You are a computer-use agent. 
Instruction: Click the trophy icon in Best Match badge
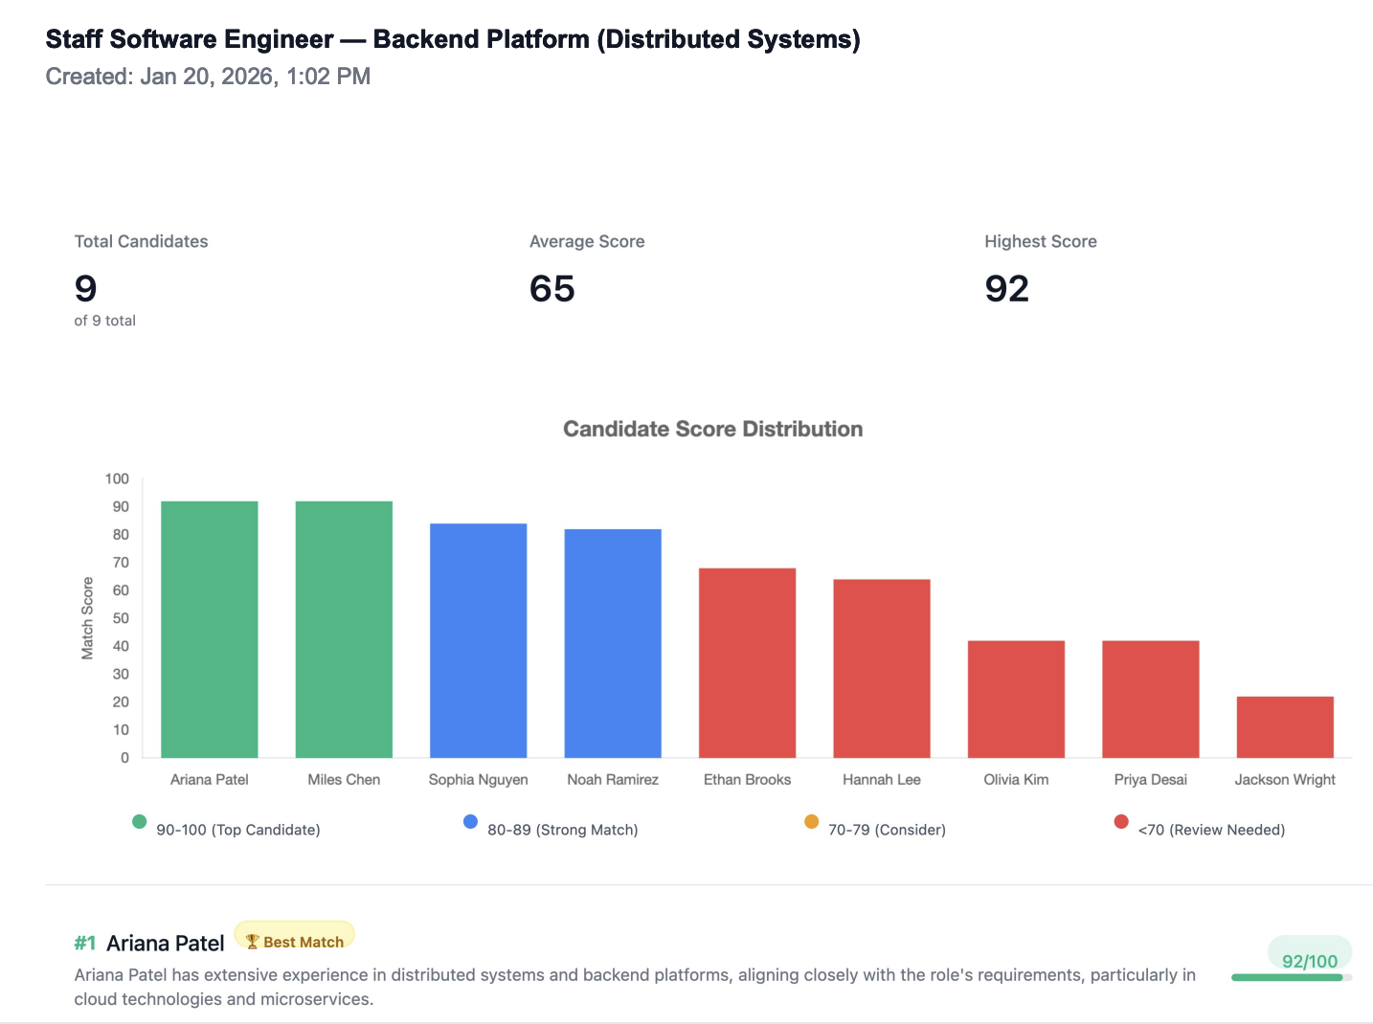(253, 942)
